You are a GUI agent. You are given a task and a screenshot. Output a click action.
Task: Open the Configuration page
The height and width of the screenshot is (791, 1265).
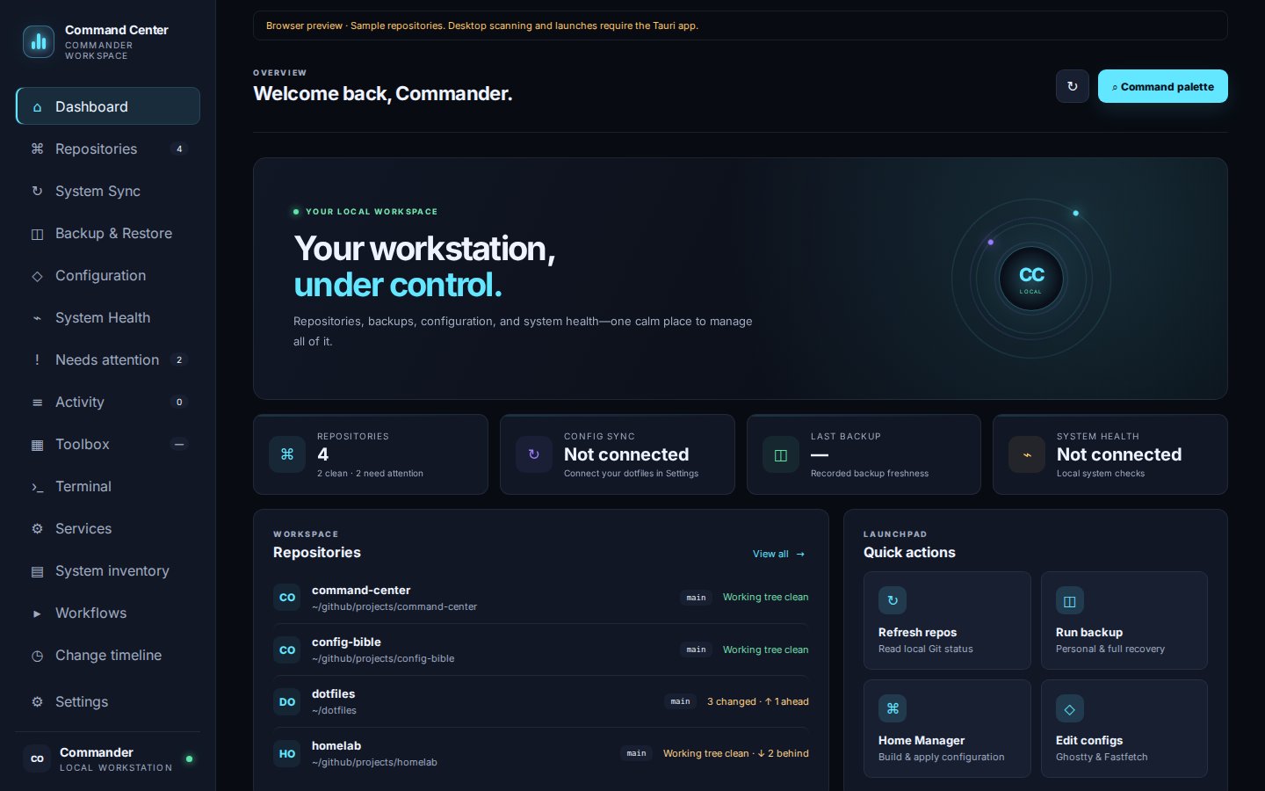(x=108, y=275)
